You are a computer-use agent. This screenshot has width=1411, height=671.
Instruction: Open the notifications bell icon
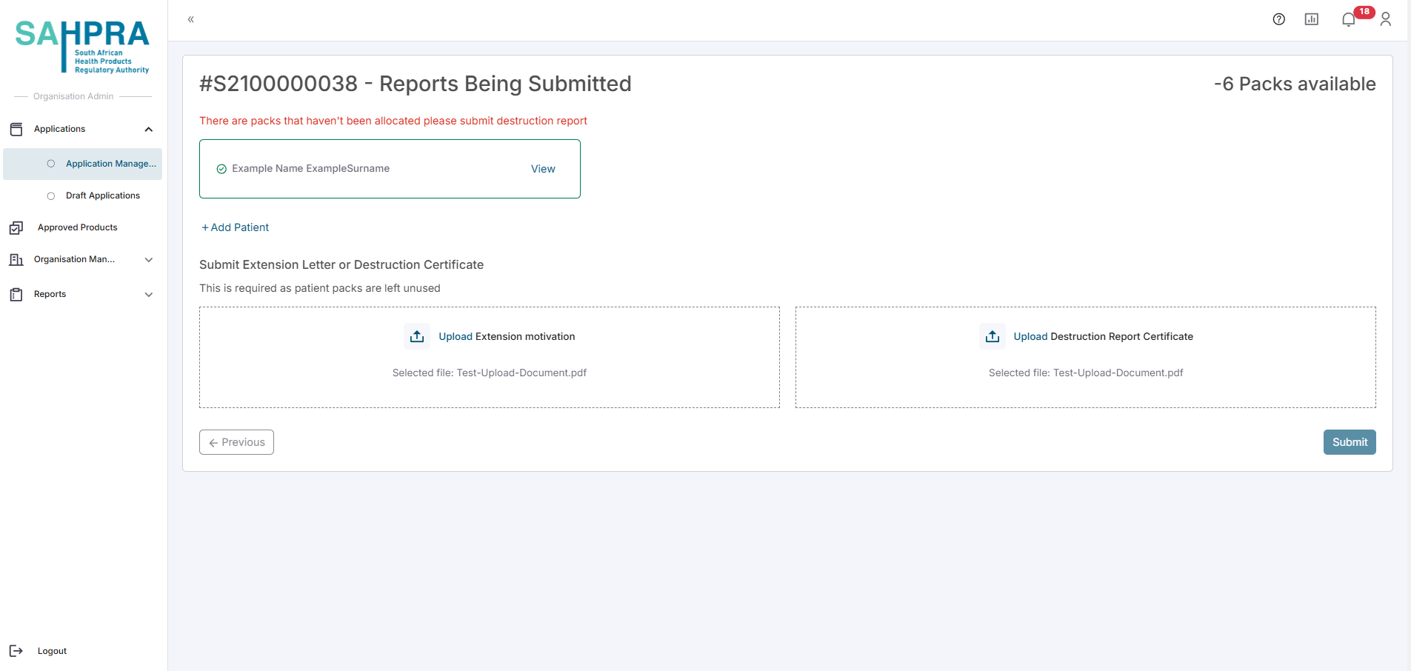tap(1348, 20)
